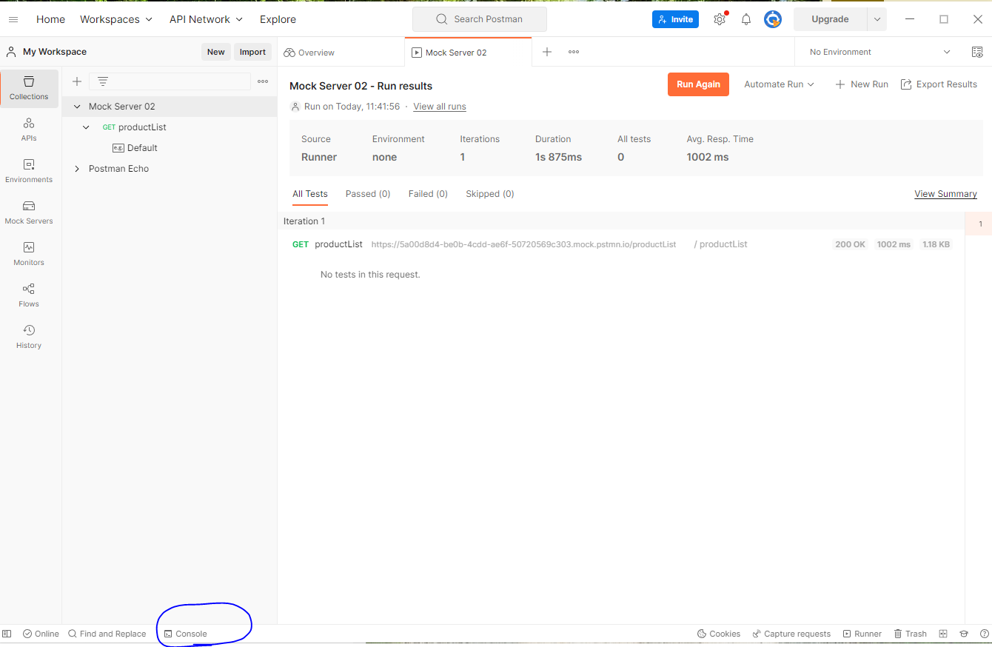Create a new collection with plus icon
Viewport: 992px width, 647px height.
pos(77,81)
